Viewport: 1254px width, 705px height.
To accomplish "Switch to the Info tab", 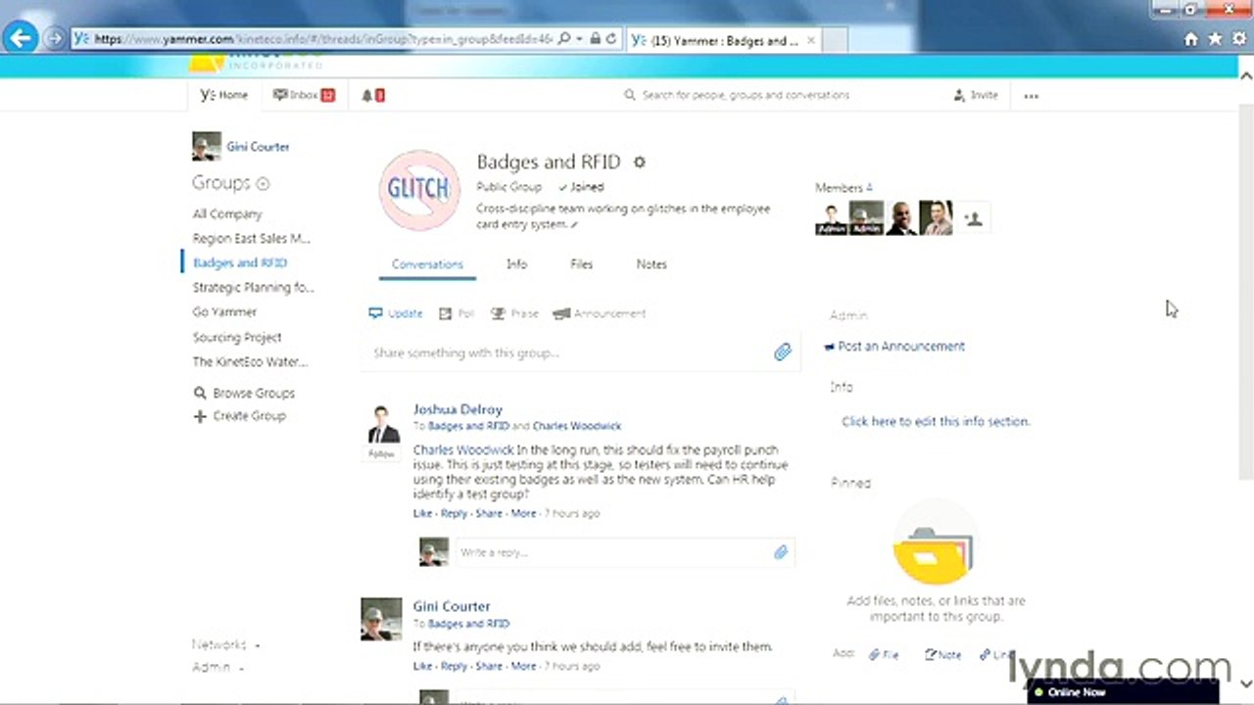I will point(516,264).
